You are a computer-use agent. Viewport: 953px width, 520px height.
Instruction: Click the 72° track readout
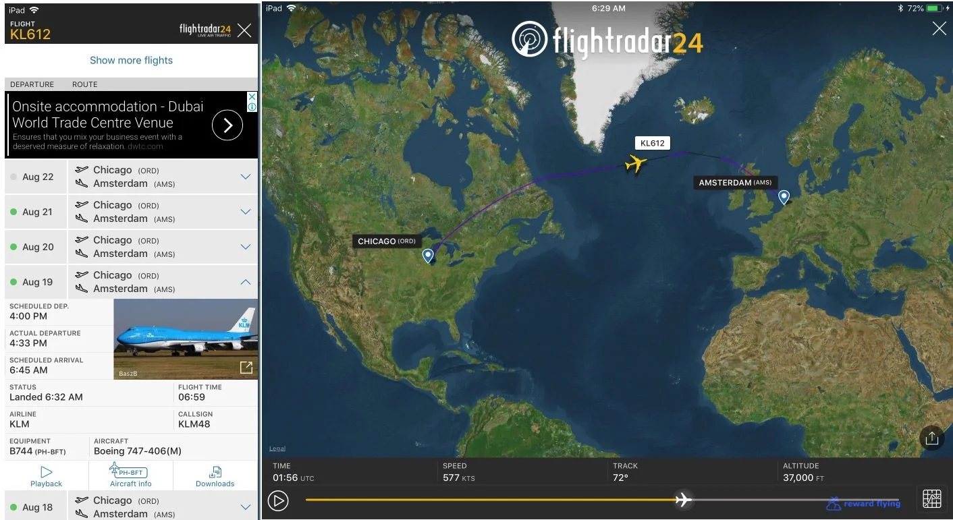tap(620, 478)
